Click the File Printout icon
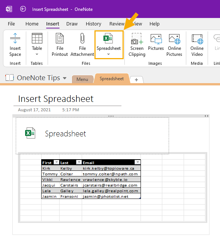The width and height of the screenshot is (220, 245). pyautogui.click(x=60, y=38)
